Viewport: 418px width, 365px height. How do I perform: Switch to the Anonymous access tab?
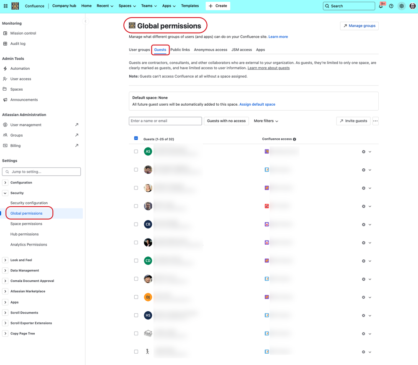(x=210, y=50)
